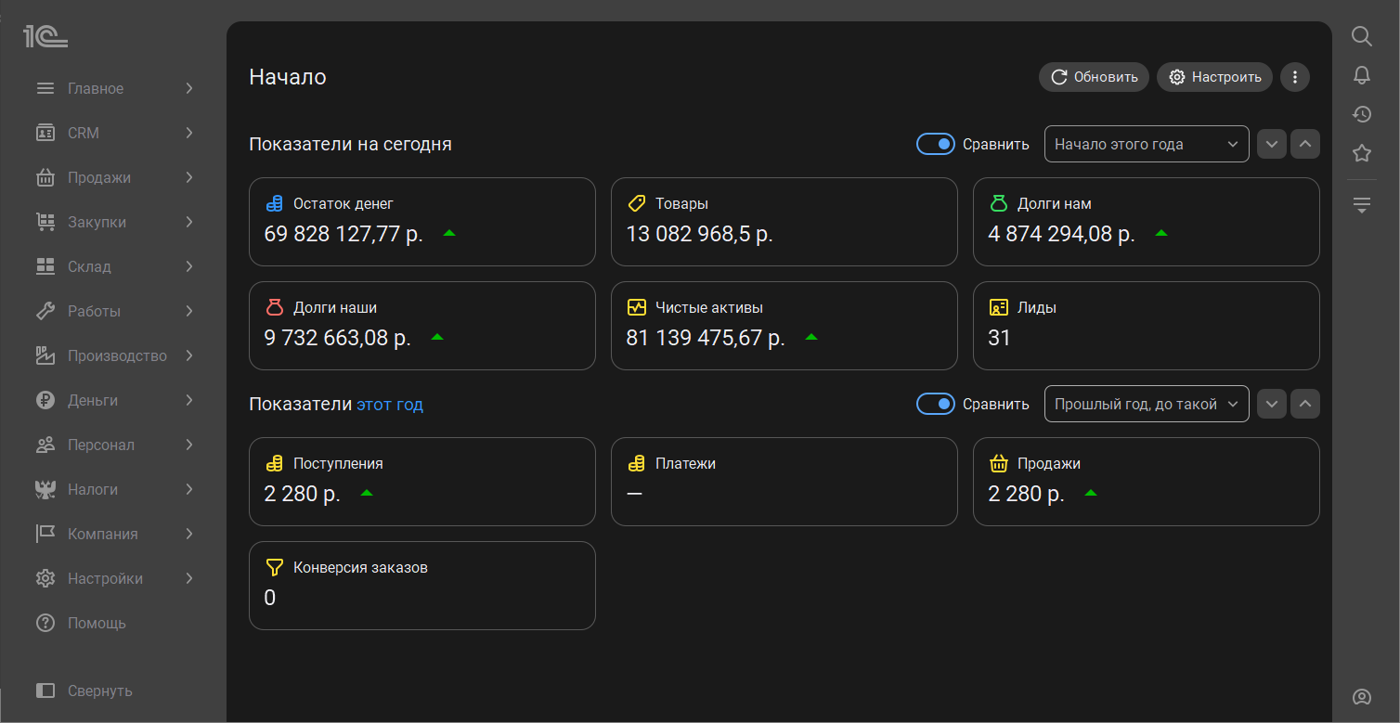Open favorites star icon
Screen dimensions: 1400x723
click(x=1361, y=153)
